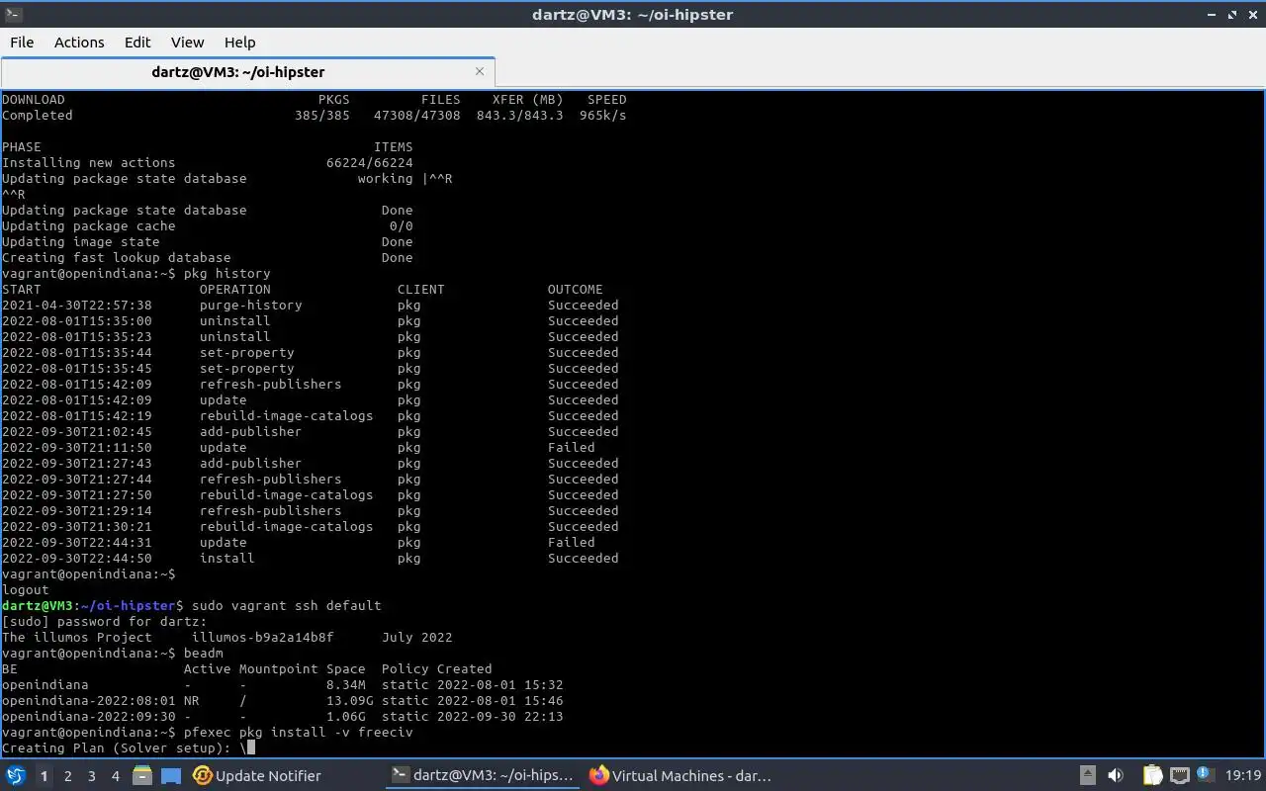Click the 'pkg history' command text
Image resolution: width=1266 pixels, height=791 pixels.
coord(227,274)
